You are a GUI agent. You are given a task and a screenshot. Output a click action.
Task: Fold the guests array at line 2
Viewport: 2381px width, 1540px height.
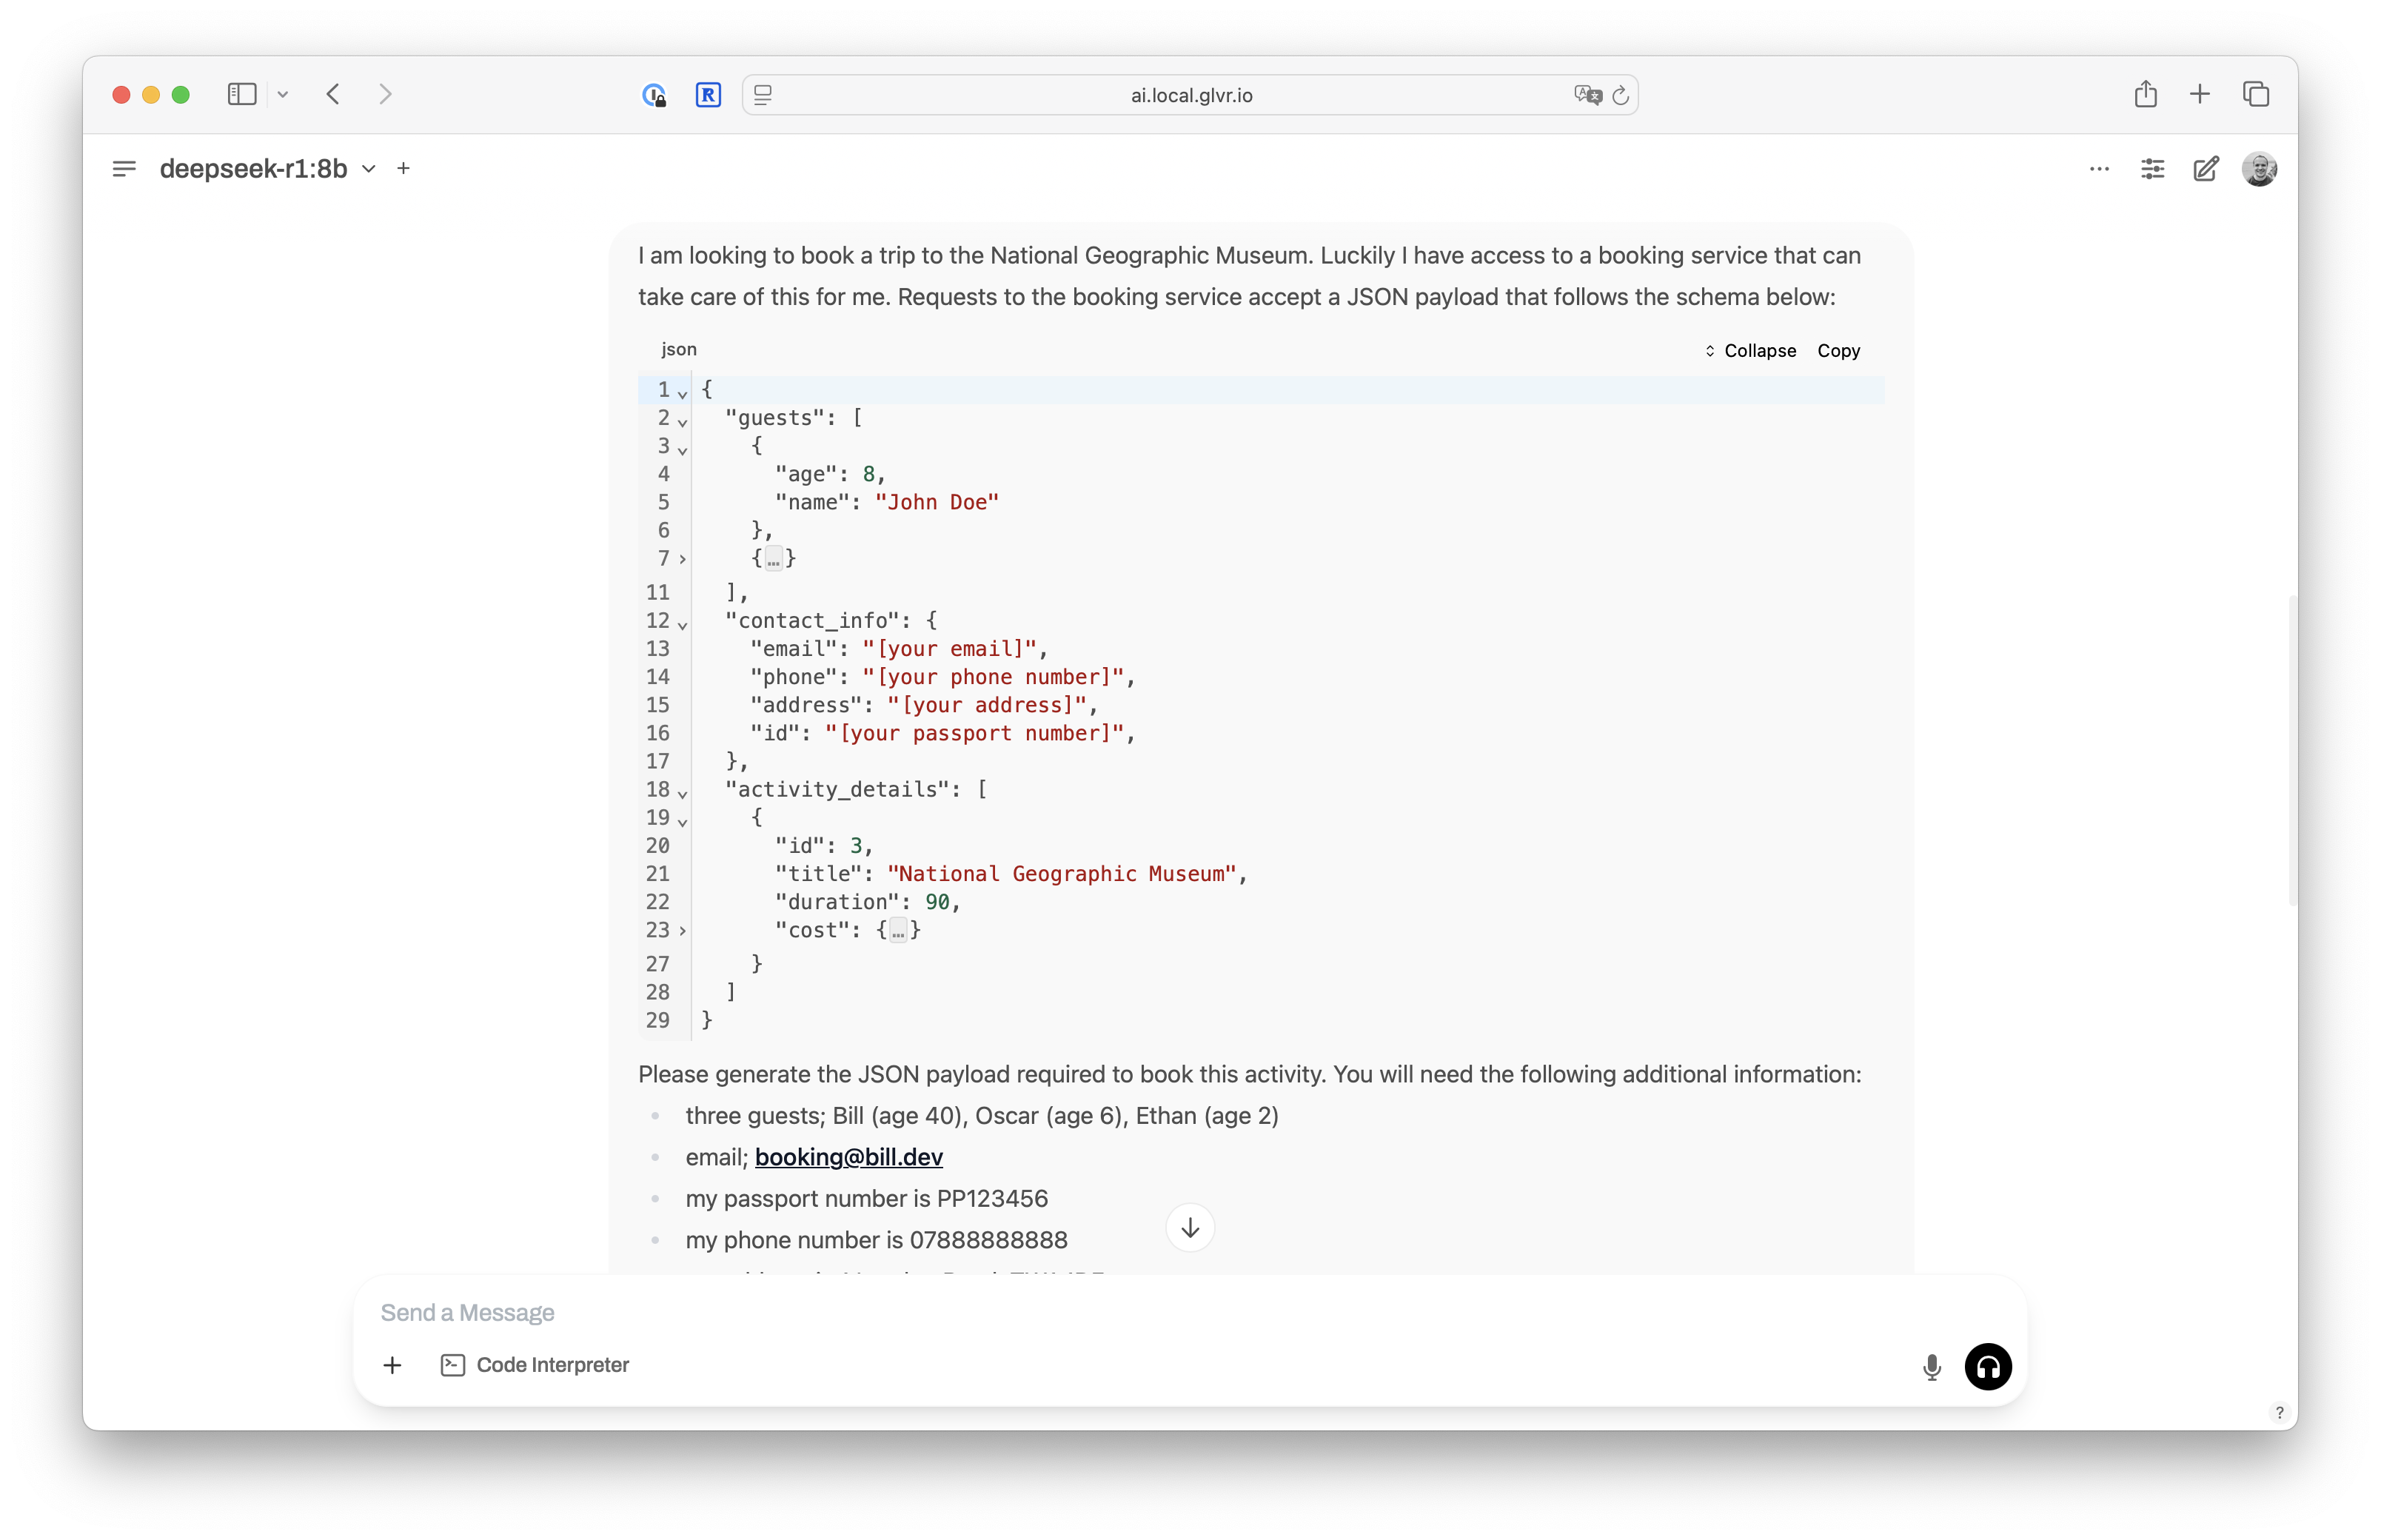coord(682,422)
